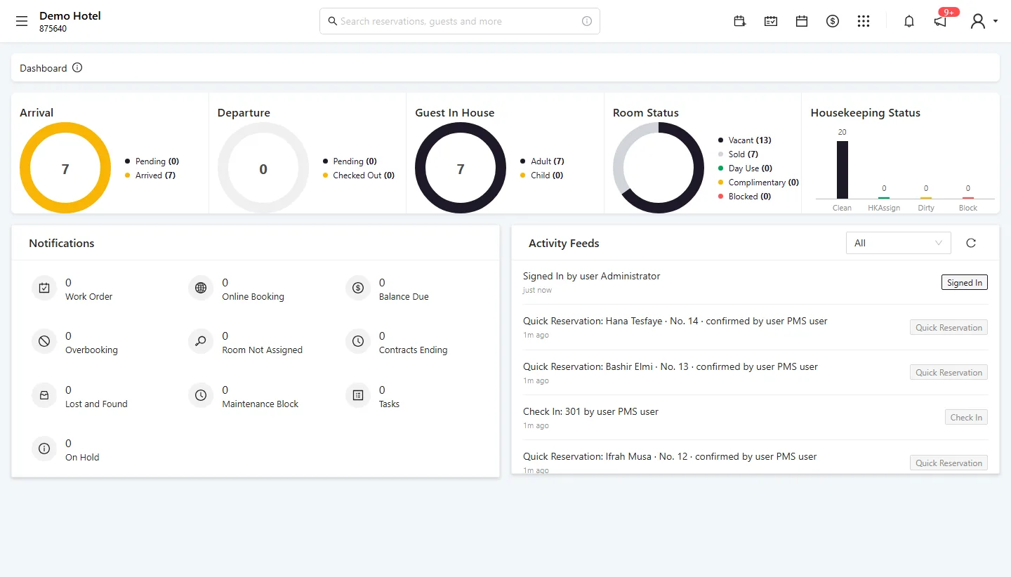Open the apps grid launcher
The image size is (1011, 577).
(x=864, y=21)
